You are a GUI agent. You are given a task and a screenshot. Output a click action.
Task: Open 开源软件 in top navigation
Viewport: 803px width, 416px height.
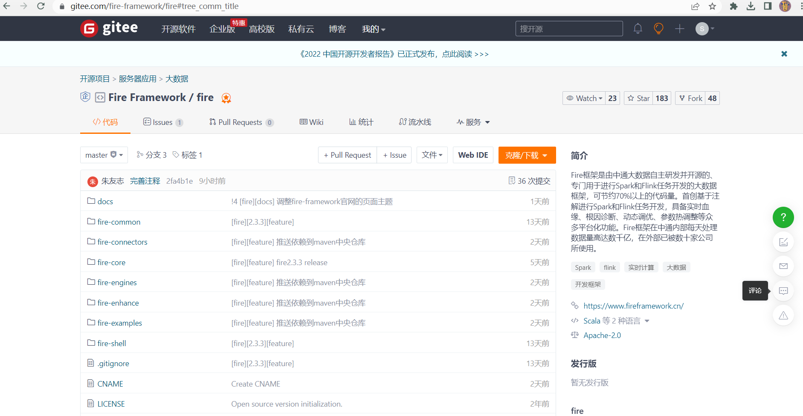[178, 29]
